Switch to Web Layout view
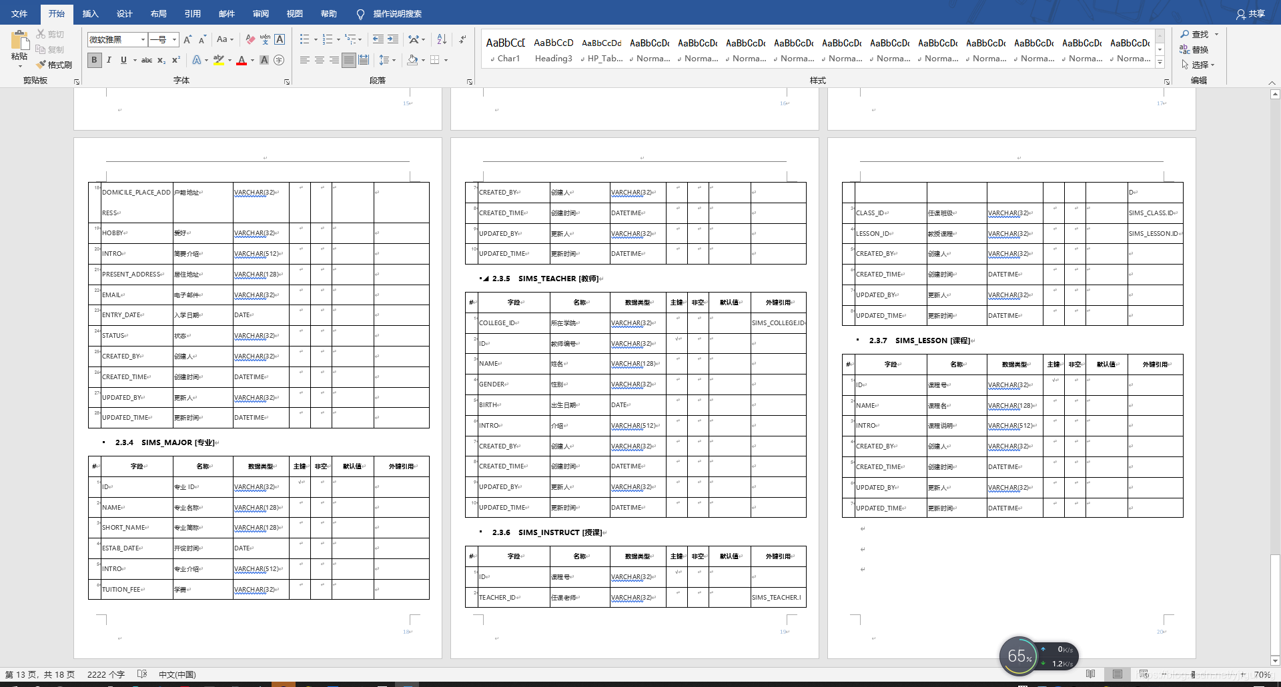Screen dimensions: 1281x687 (1144, 674)
